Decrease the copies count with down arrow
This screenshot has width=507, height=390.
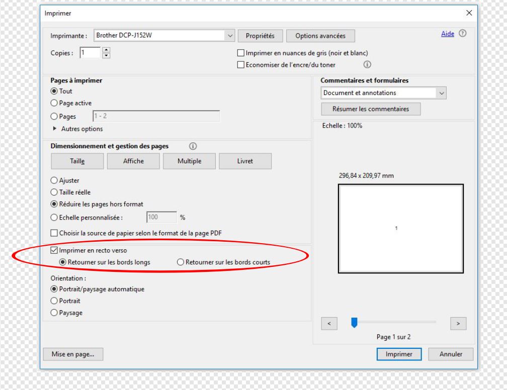point(106,56)
